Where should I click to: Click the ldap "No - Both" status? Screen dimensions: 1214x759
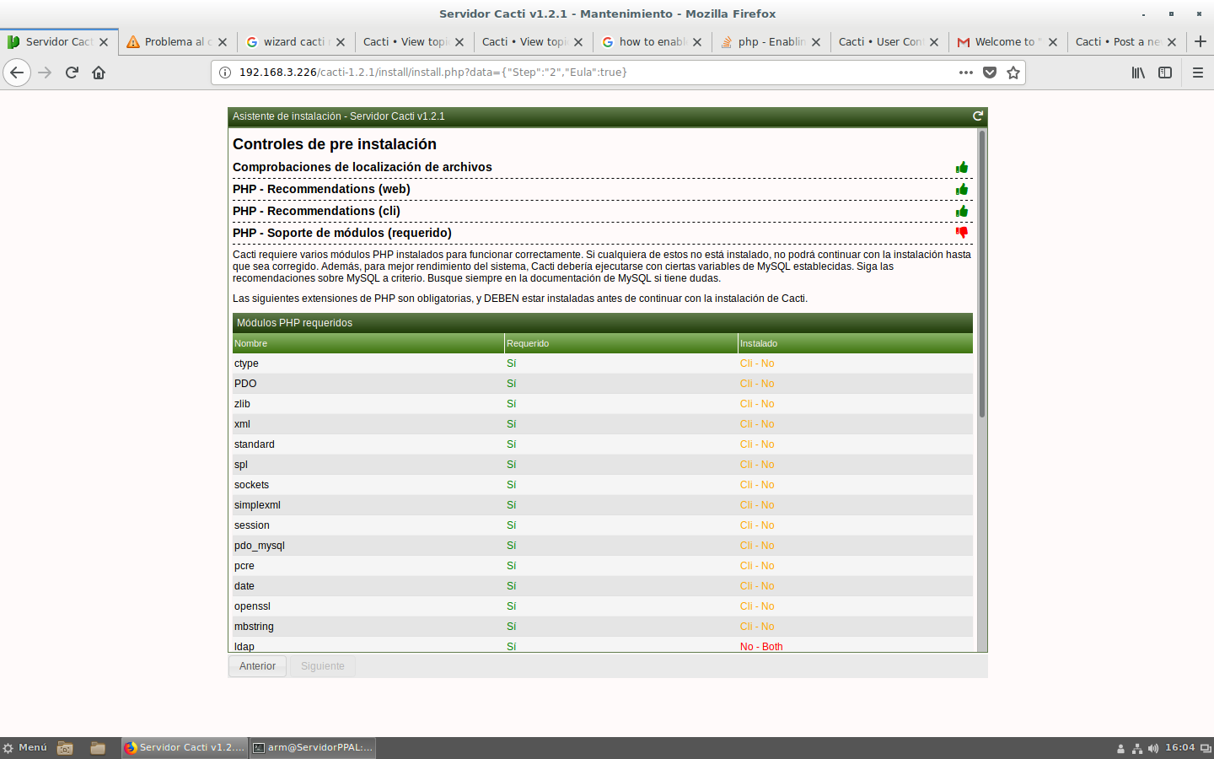(x=761, y=647)
